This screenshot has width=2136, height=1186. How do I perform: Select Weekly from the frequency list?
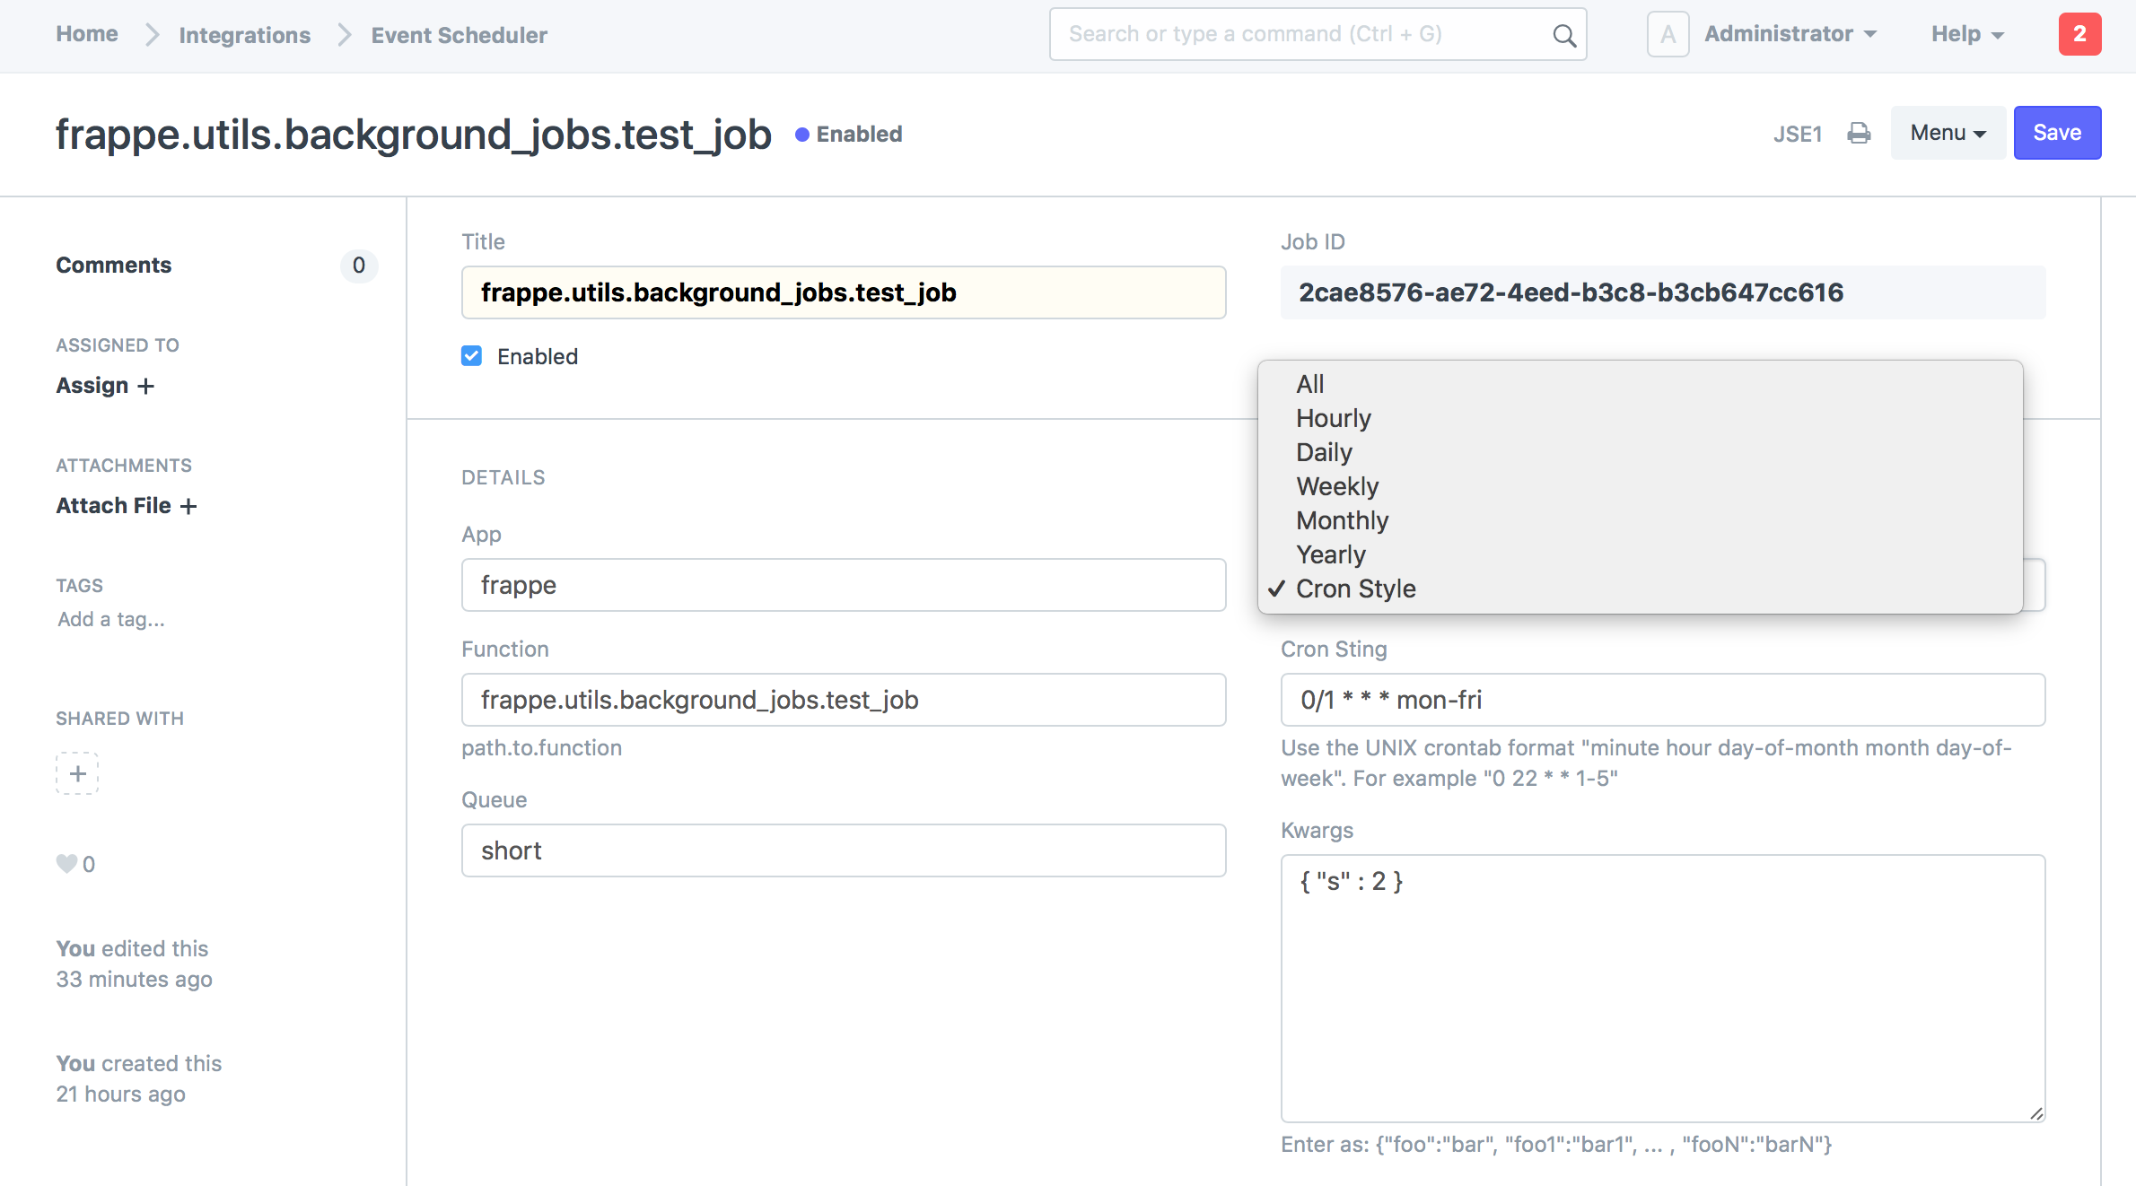(1336, 486)
